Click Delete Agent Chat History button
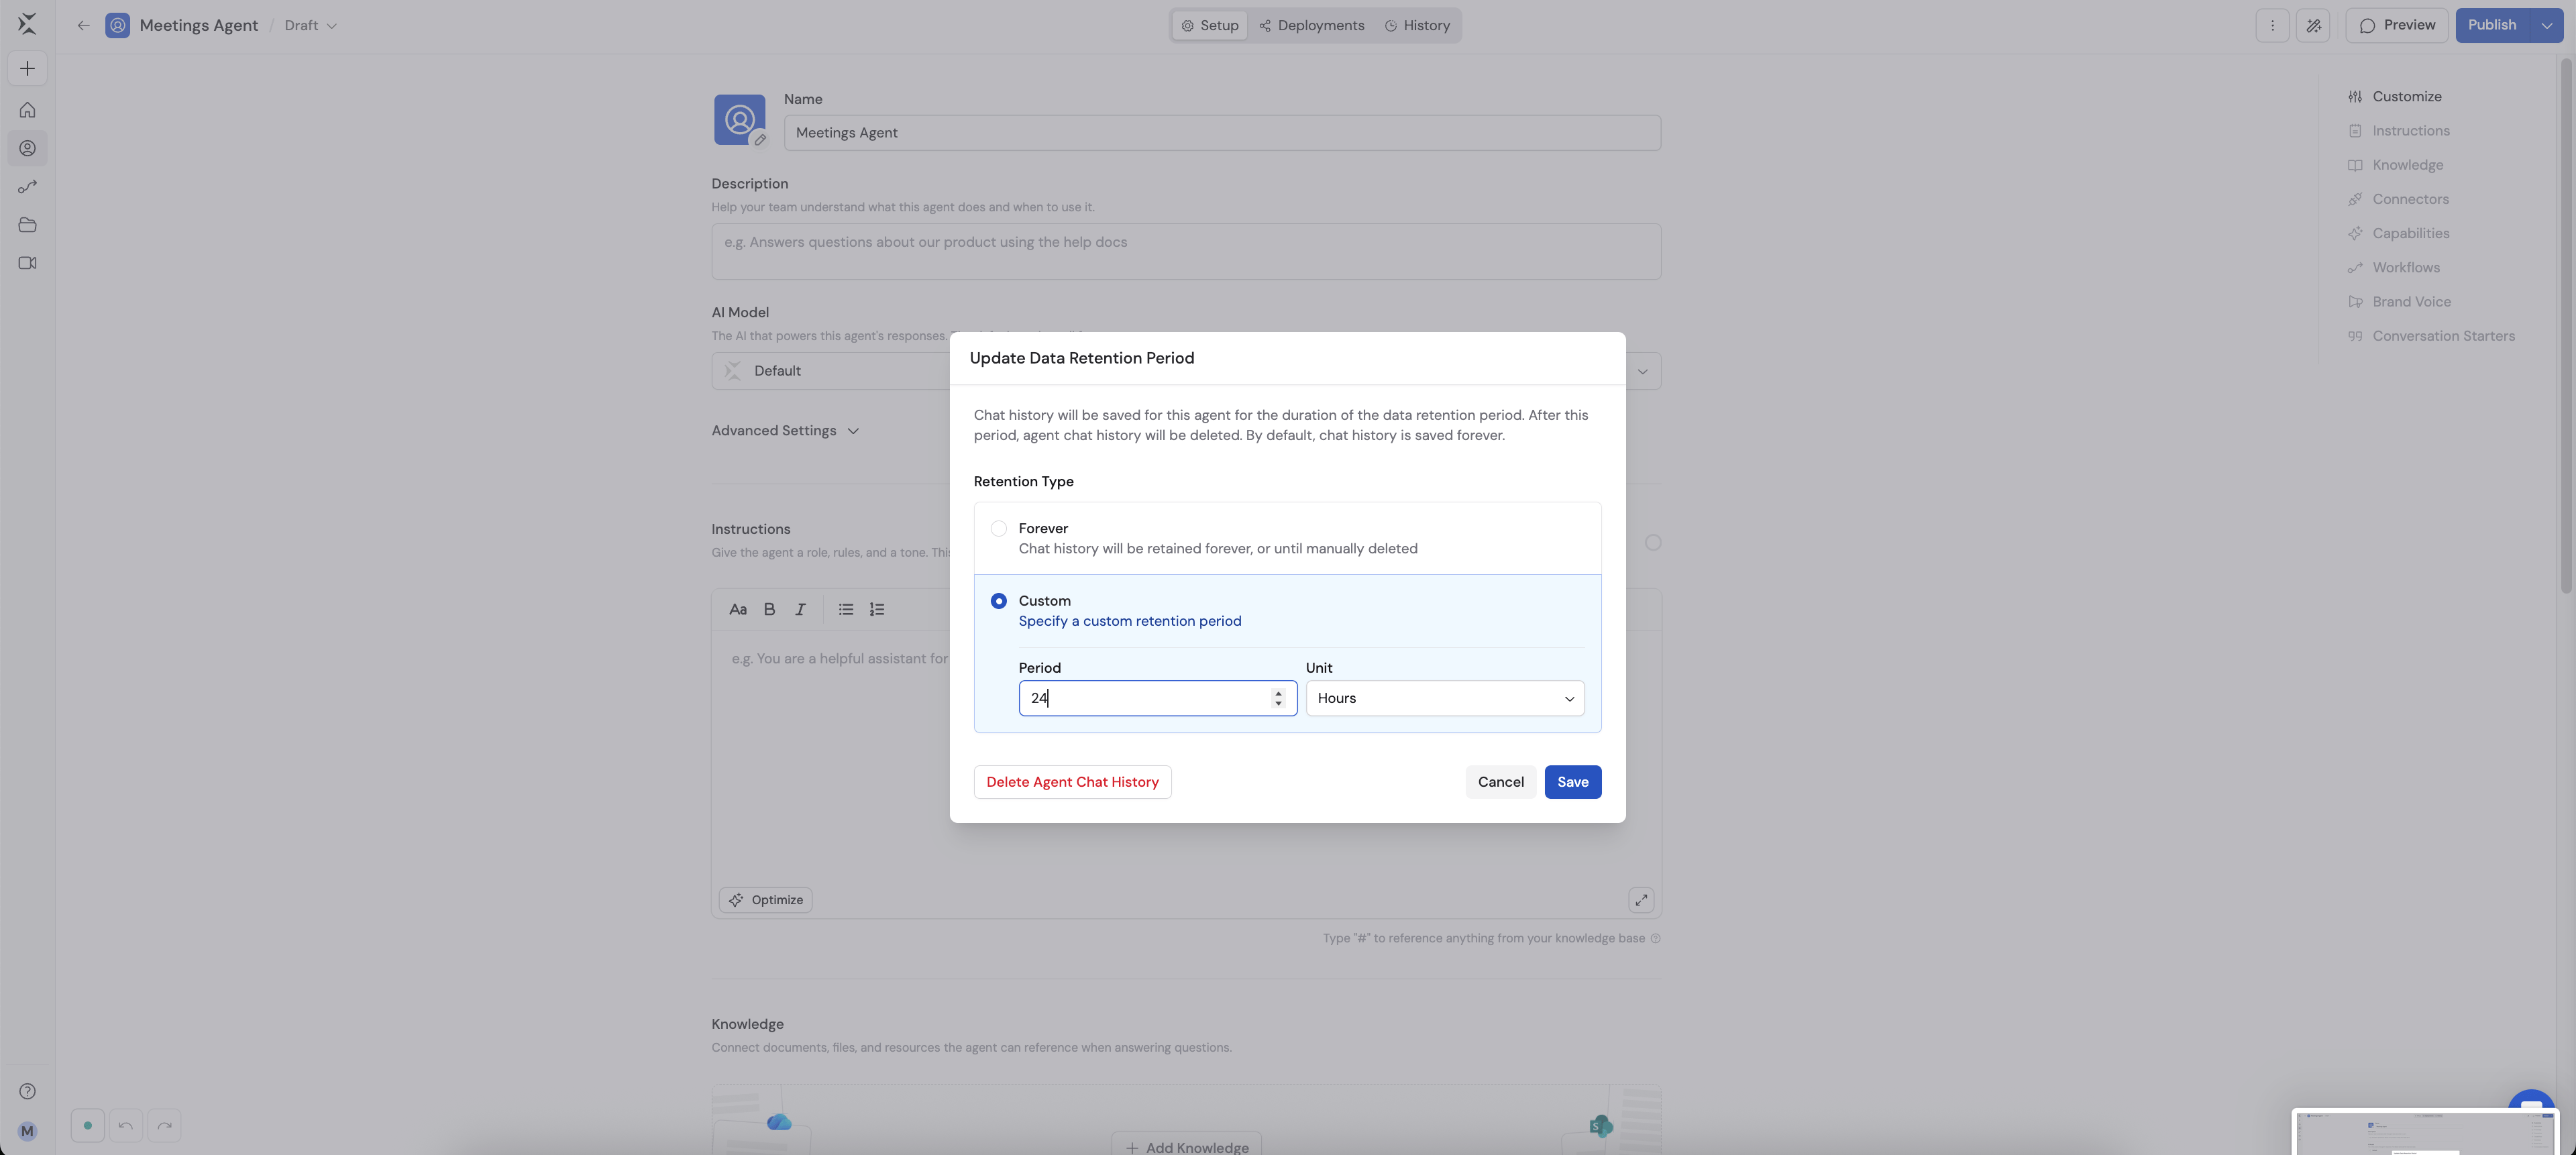The height and width of the screenshot is (1155, 2576). [x=1072, y=782]
